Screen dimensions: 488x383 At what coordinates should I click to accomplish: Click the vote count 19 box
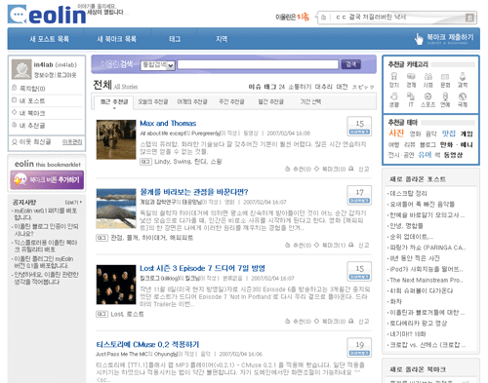pyautogui.click(x=359, y=348)
